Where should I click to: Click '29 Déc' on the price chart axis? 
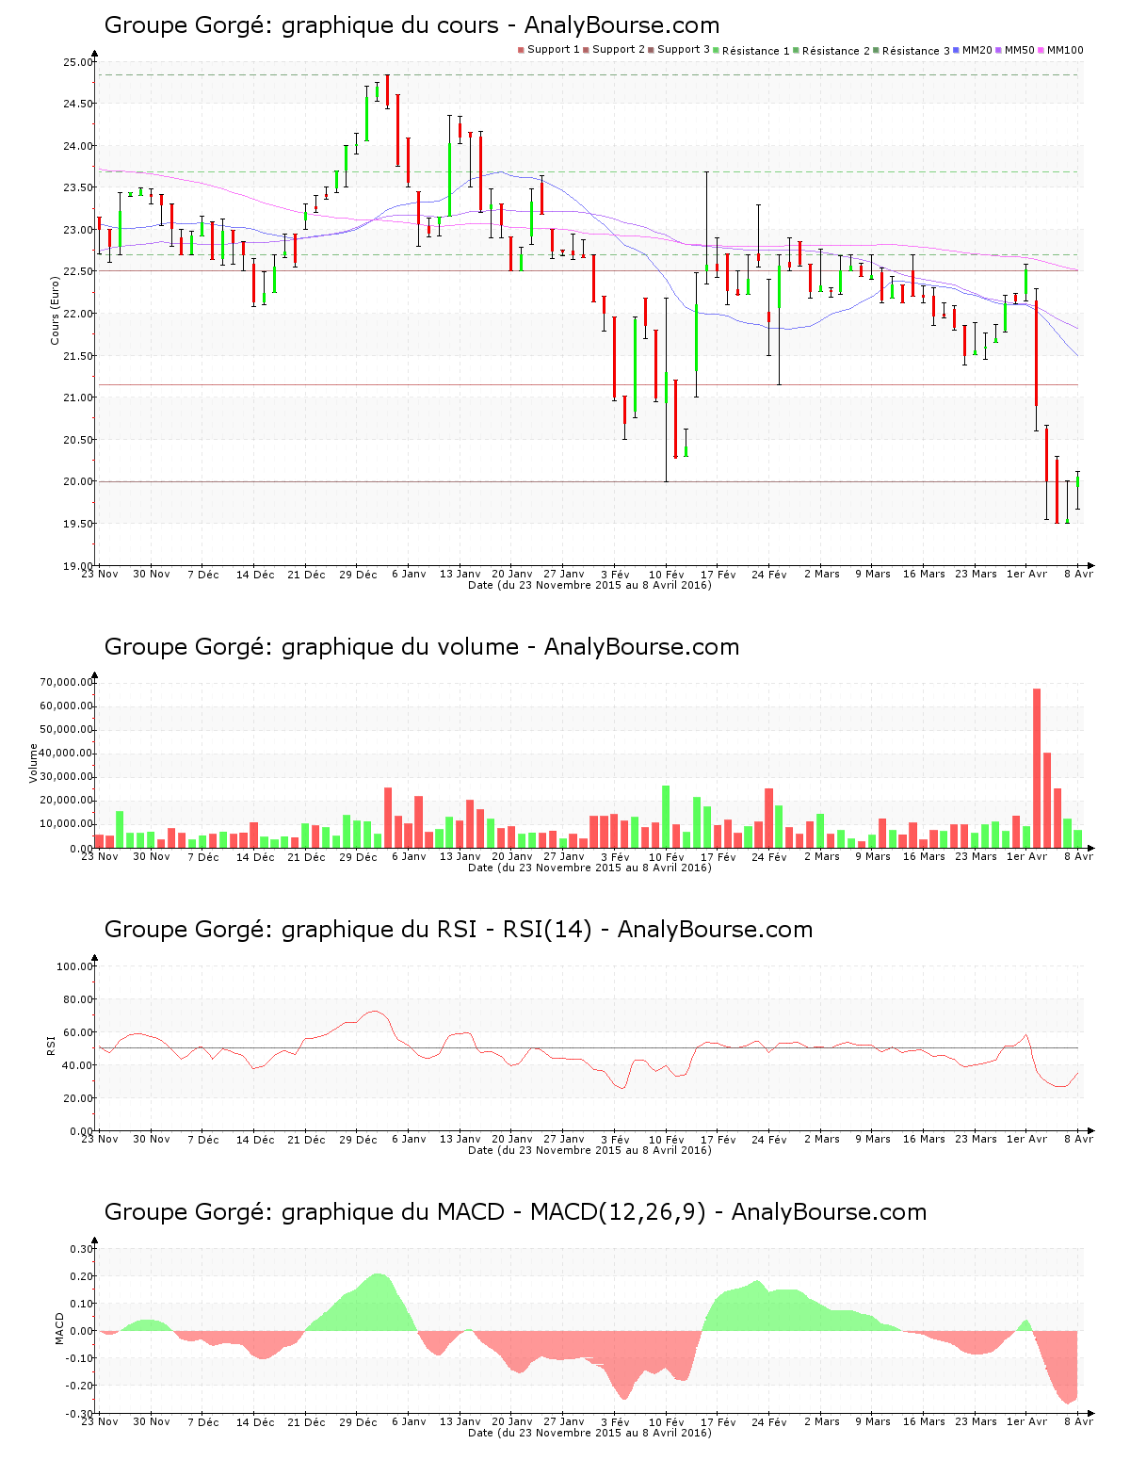pos(358,575)
